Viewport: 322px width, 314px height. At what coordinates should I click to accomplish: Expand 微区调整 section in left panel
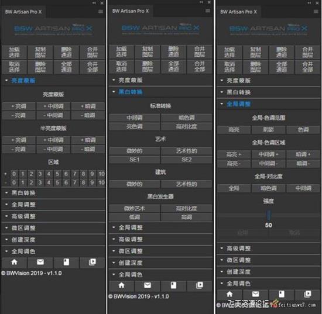point(53,228)
